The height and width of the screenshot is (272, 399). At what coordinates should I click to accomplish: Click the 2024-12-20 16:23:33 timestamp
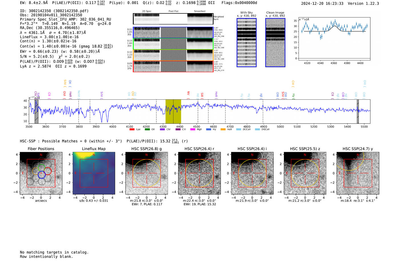(x=322, y=4)
